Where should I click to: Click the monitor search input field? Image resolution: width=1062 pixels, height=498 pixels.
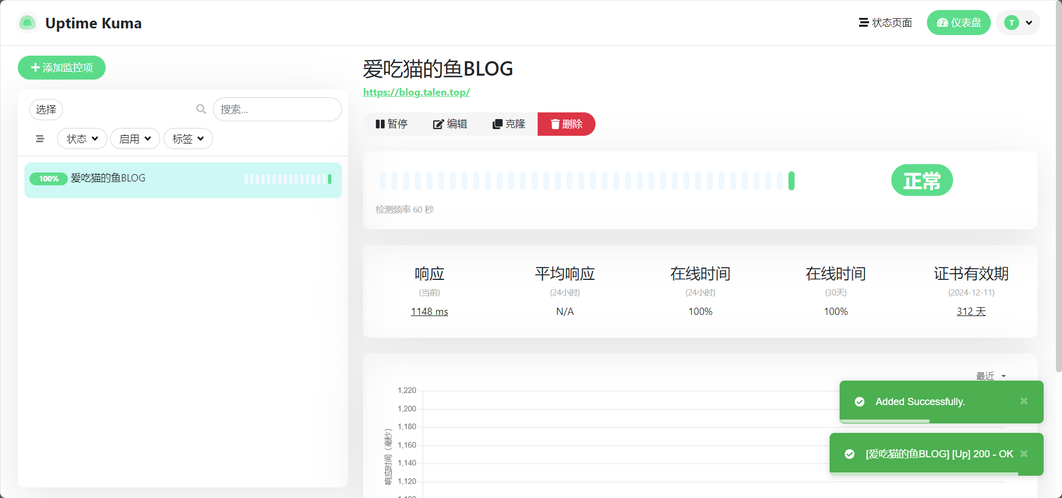point(277,110)
